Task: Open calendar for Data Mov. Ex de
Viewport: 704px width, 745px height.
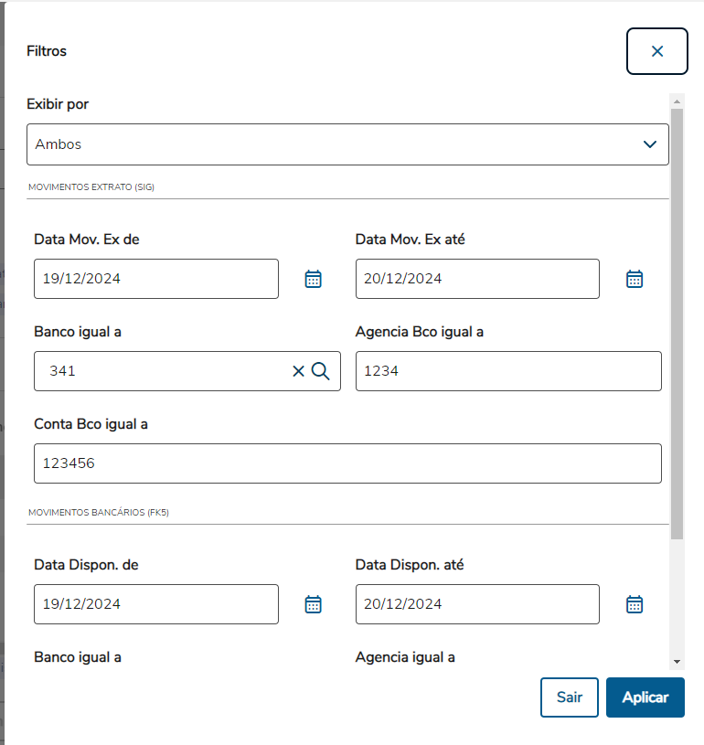Action: 314,279
